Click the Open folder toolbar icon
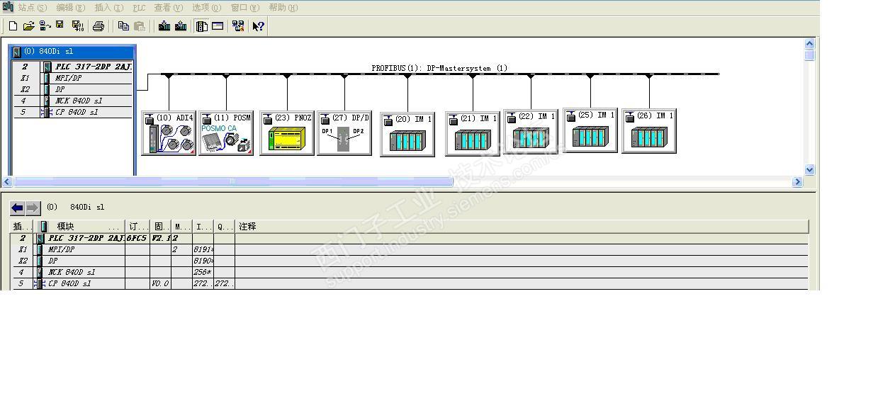 pos(28,26)
